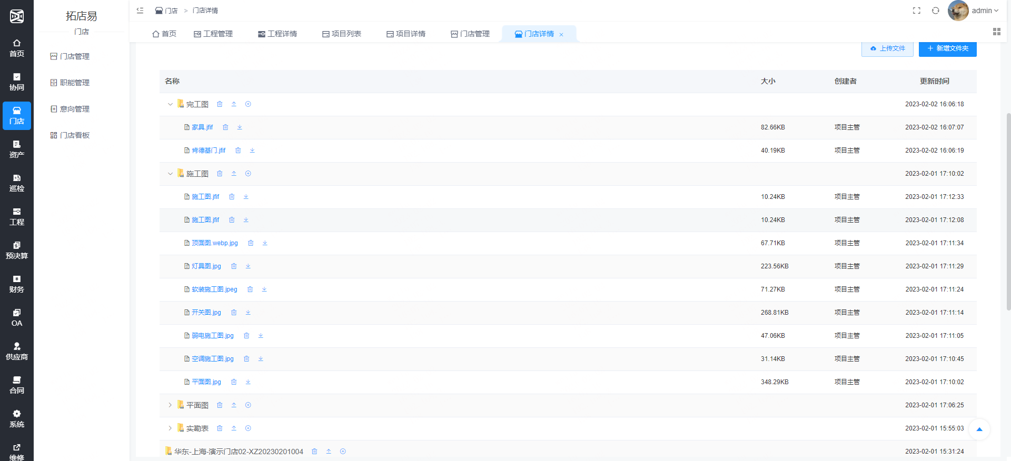Download the 肯德基门.jfif file

click(x=252, y=151)
